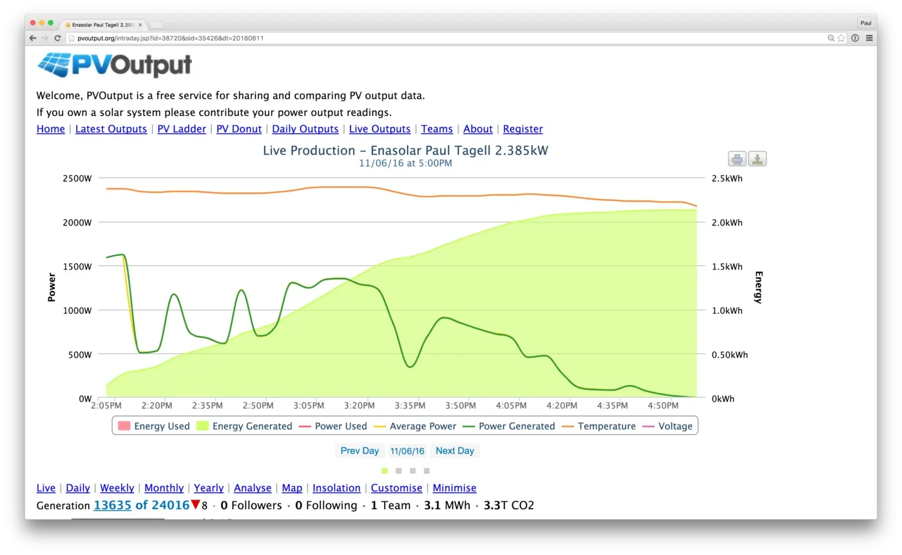The width and height of the screenshot is (902, 555).
Task: Toggle Average Power series in legend
Action: [415, 426]
